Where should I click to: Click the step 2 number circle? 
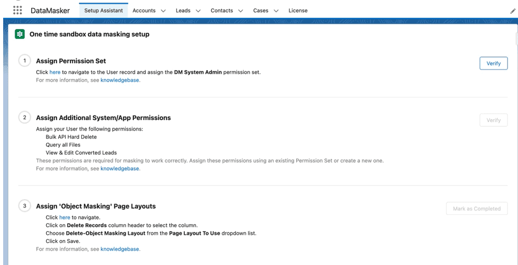(x=24, y=118)
